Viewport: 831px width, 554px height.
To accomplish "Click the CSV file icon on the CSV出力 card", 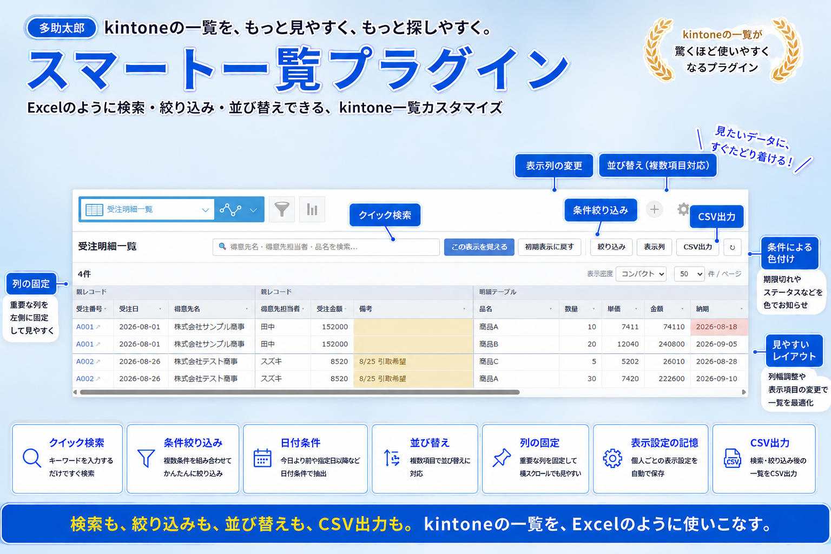I will [733, 458].
